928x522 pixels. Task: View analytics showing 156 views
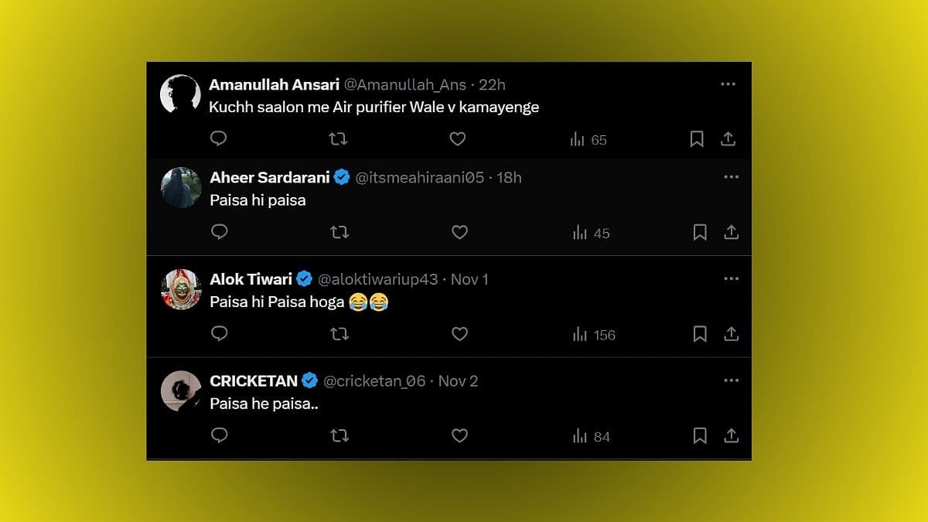[x=593, y=335]
